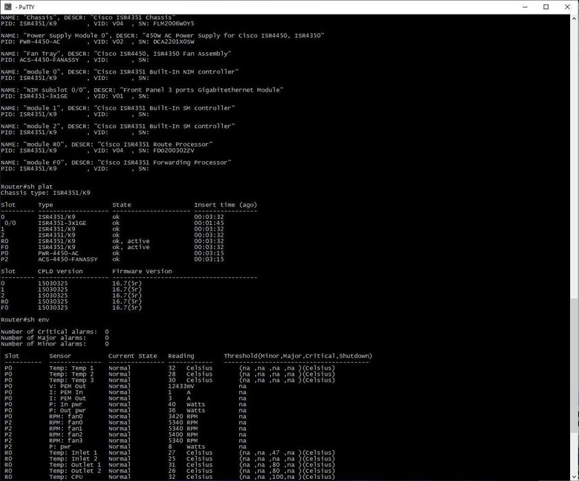Image resolution: width=579 pixels, height=481 pixels.
Task: Click 'Number of Critical alarms' line
Action: pos(54,332)
